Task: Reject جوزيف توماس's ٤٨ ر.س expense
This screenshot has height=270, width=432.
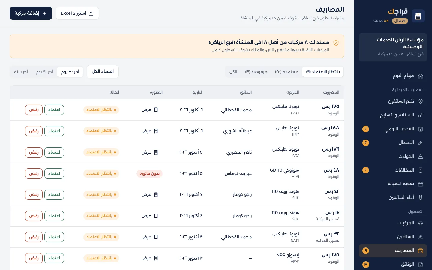Action: 34,173
